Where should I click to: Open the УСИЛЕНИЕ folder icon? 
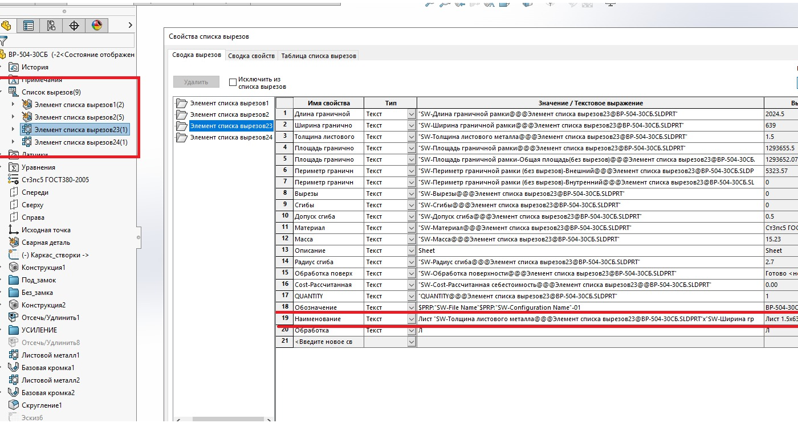14,330
